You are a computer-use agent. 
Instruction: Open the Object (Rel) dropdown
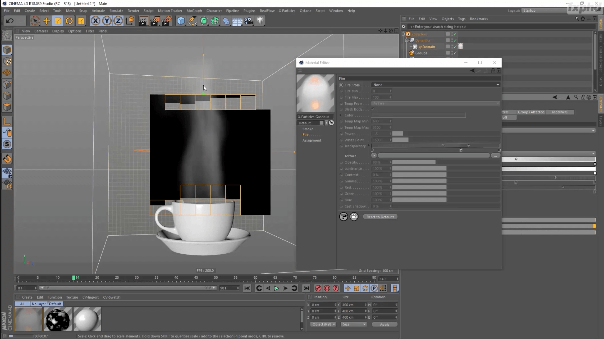pos(323,324)
